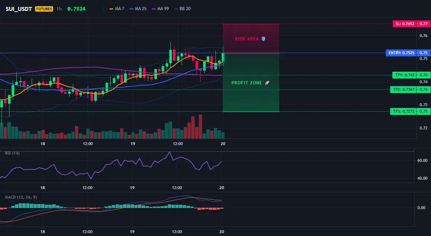Click the TP2: 0.7367 label
The height and width of the screenshot is (236, 431).
[403, 89]
